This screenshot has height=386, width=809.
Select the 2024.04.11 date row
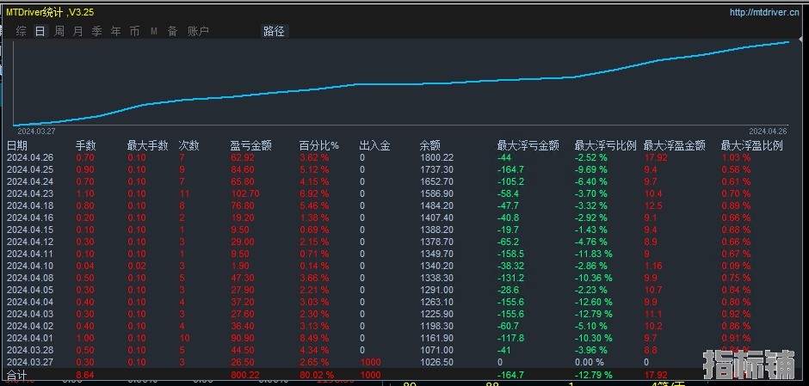click(x=30, y=254)
